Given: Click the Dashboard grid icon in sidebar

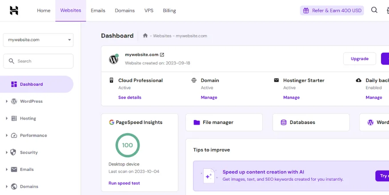Looking at the screenshot, I should (14, 84).
